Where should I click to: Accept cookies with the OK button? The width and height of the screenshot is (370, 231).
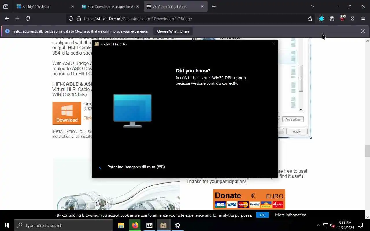[262, 215]
